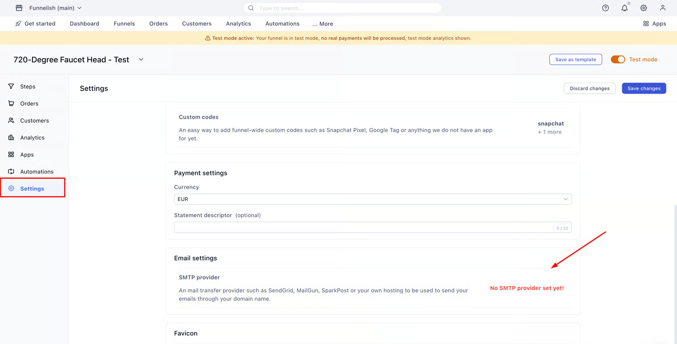The image size is (677, 344).
Task: Click the Analytics bar chart icon in sidebar
Action: (11, 138)
